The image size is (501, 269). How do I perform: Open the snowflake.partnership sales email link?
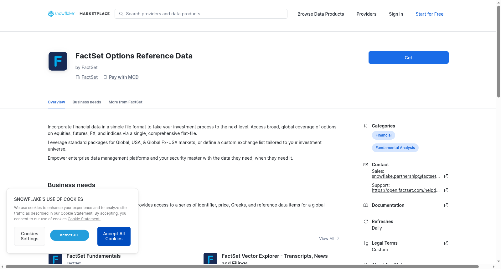[406, 176]
